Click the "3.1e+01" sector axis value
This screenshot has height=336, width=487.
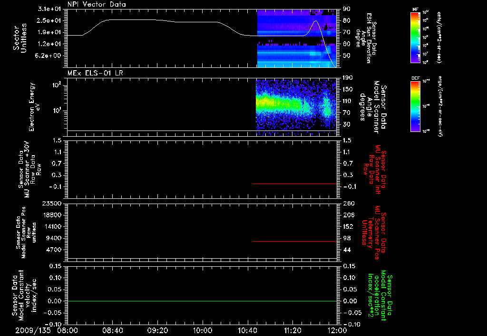coord(49,9)
